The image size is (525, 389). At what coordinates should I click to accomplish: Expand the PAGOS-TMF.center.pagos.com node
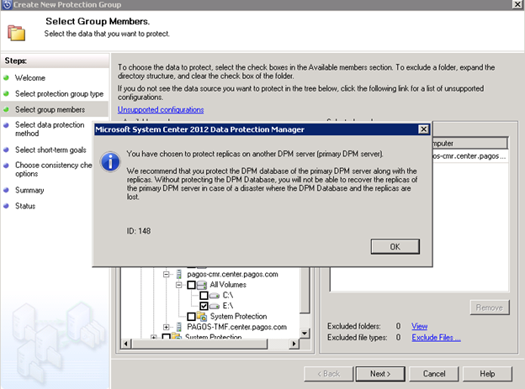pyautogui.click(x=166, y=327)
